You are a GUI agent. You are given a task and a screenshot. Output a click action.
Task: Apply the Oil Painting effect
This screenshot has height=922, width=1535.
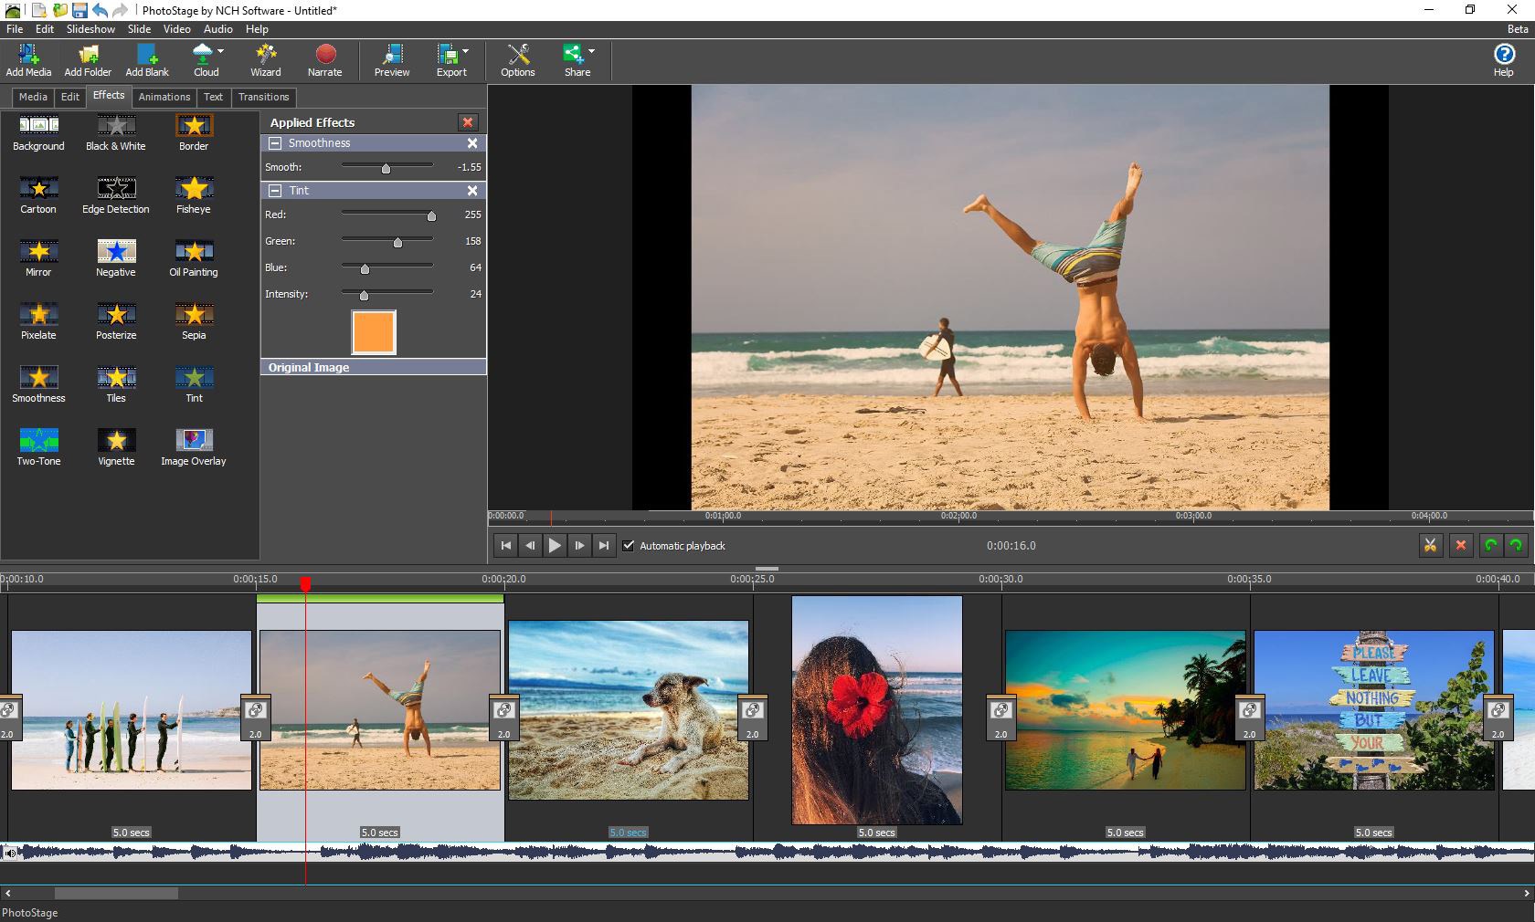[193, 254]
